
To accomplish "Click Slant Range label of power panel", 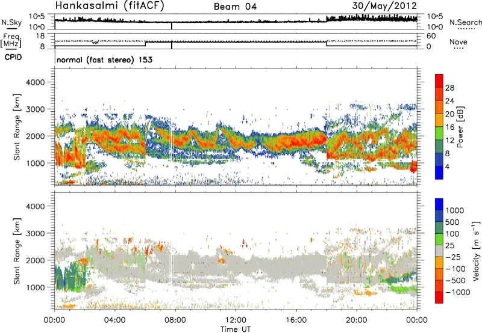I will coord(17,127).
